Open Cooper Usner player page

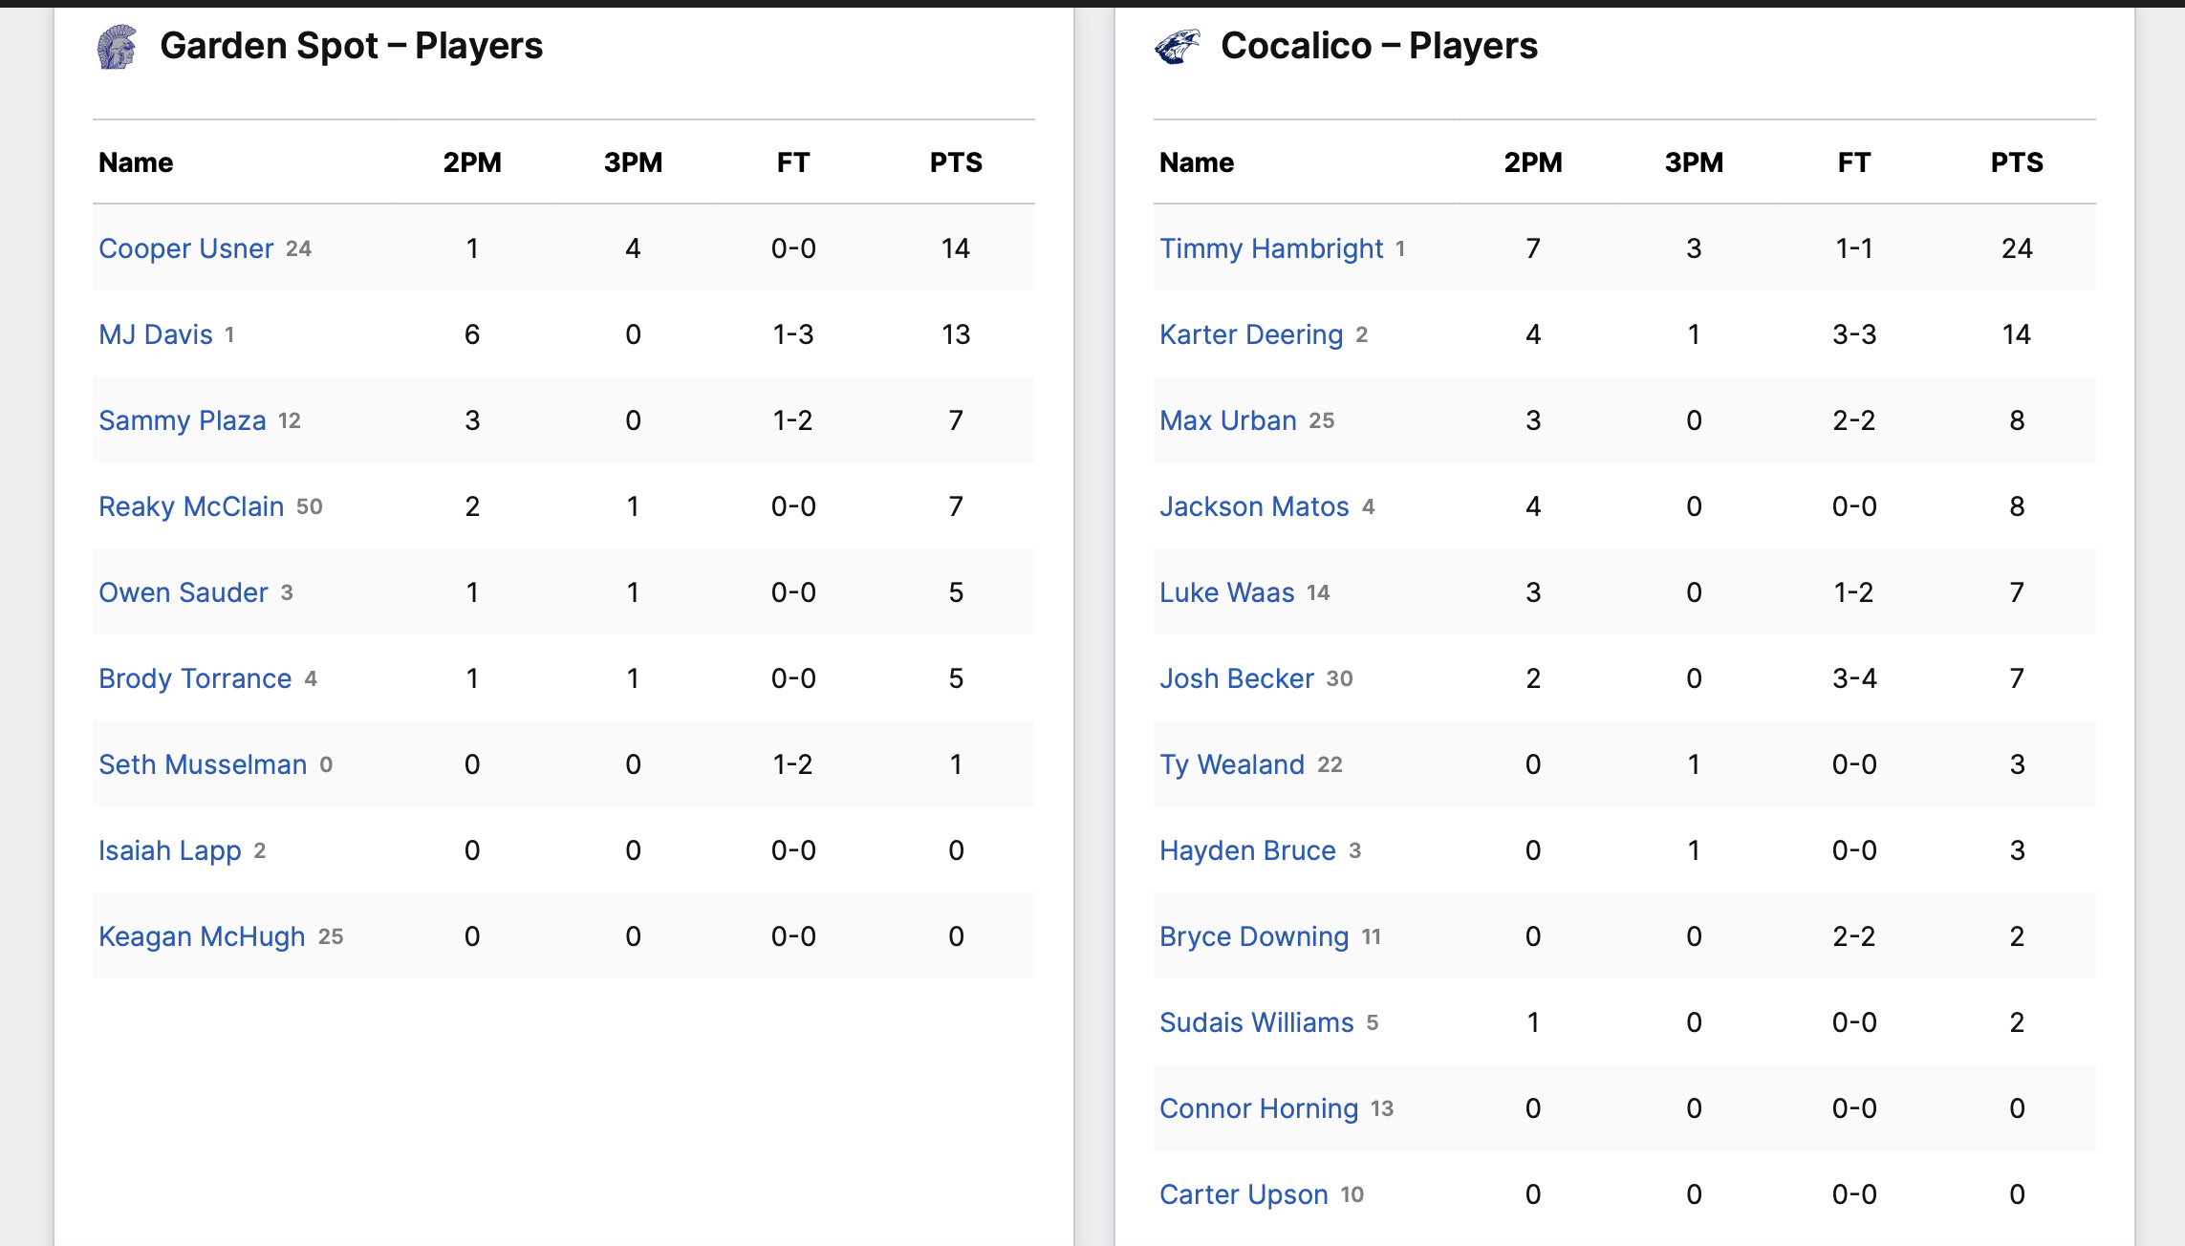pos(185,248)
